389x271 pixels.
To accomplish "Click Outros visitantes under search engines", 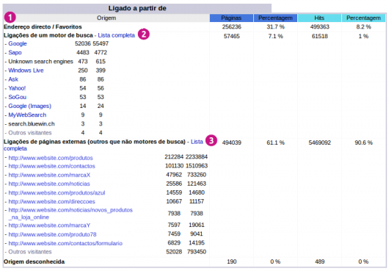I will pos(30,133).
